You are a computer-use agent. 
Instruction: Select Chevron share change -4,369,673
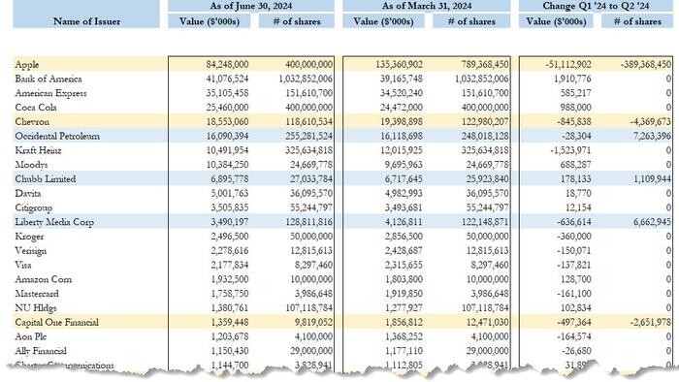pyautogui.click(x=651, y=121)
